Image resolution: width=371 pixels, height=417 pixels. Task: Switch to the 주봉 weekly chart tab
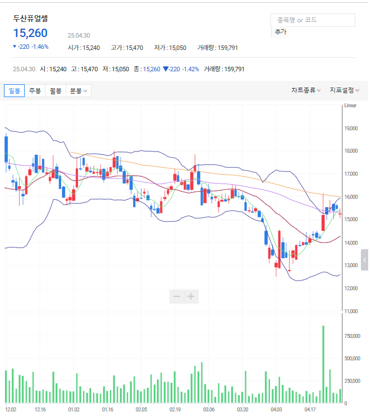coord(35,91)
